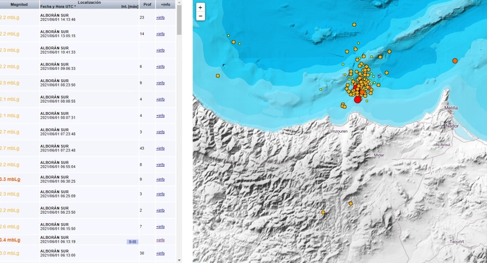Click the Prof column header
The height and width of the screenshot is (263, 487).
[147, 5]
